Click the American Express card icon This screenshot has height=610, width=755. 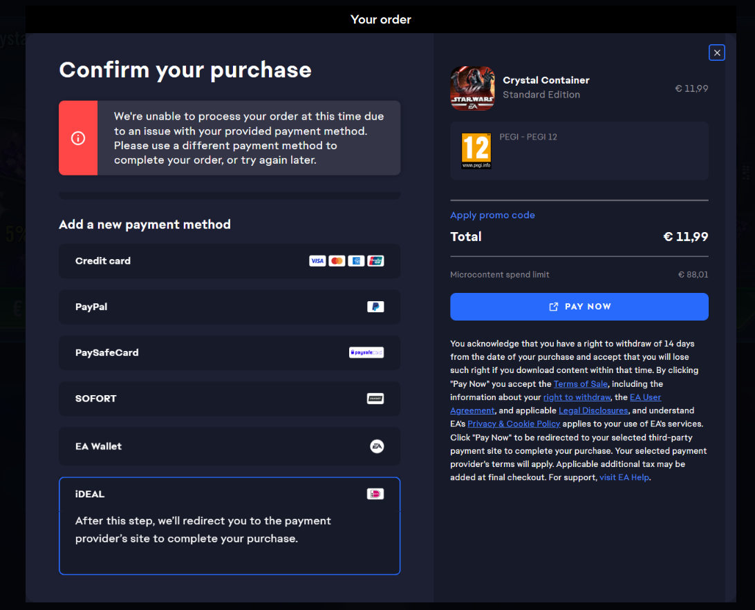pyautogui.click(x=356, y=261)
